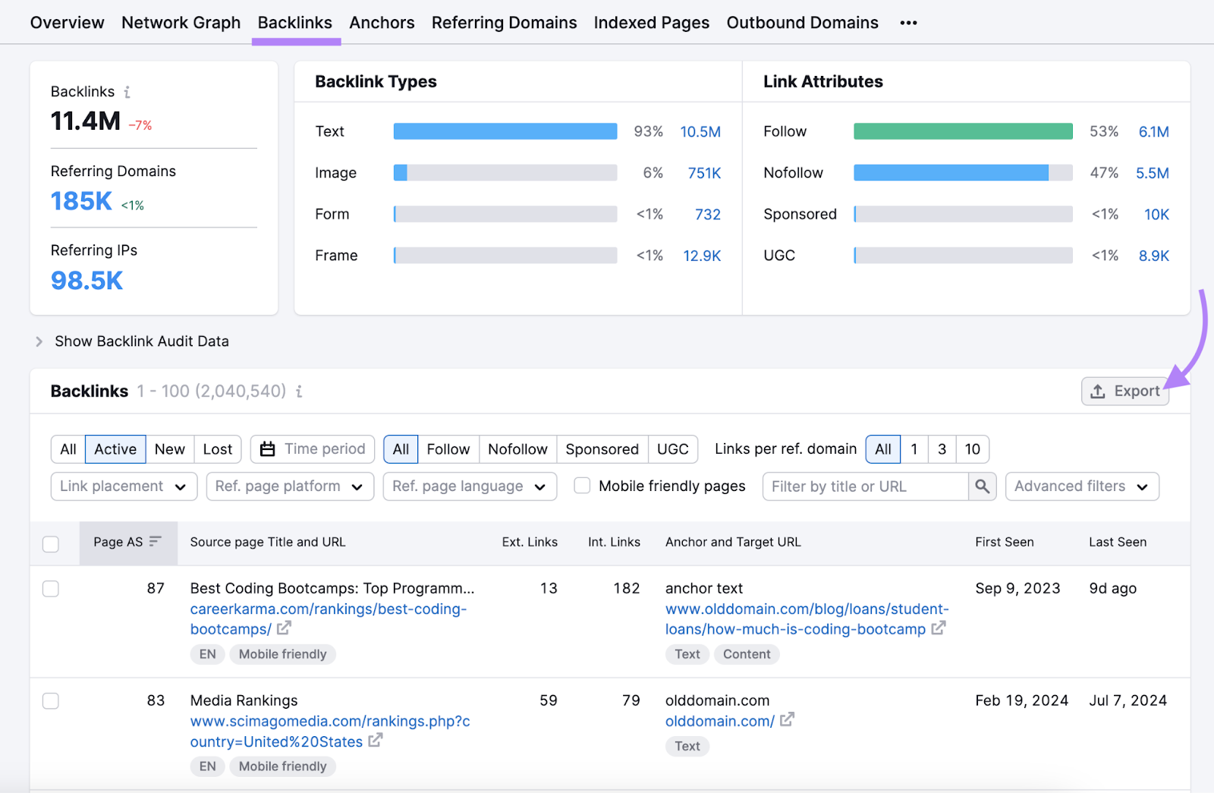Click the Export button

[x=1124, y=391]
